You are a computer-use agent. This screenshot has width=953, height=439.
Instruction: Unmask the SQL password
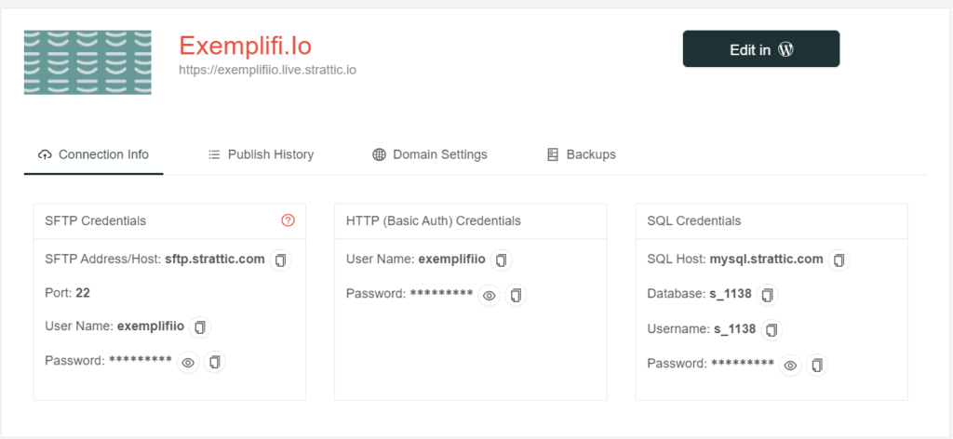pyautogui.click(x=790, y=365)
